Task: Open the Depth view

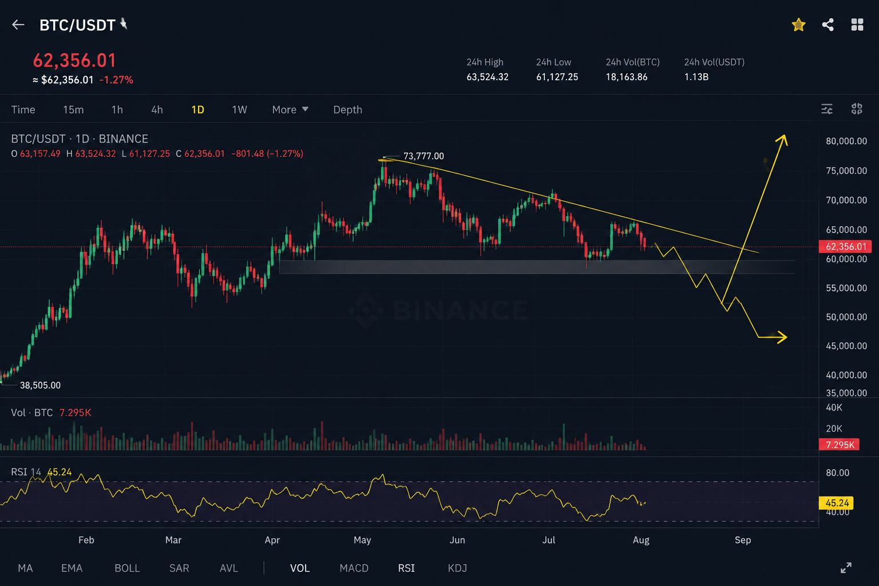Action: point(348,109)
